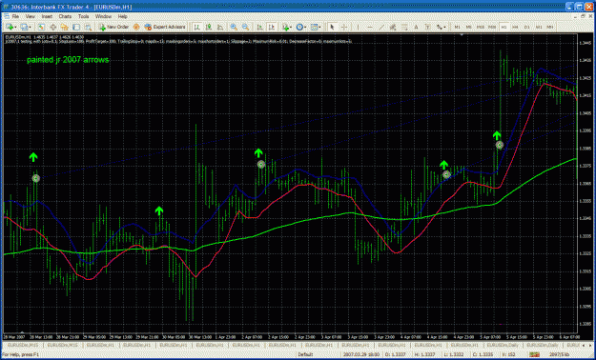Select the Fibonacci Retracement tool
The width and height of the screenshot is (596, 360).
pyautogui.click(x=404, y=27)
